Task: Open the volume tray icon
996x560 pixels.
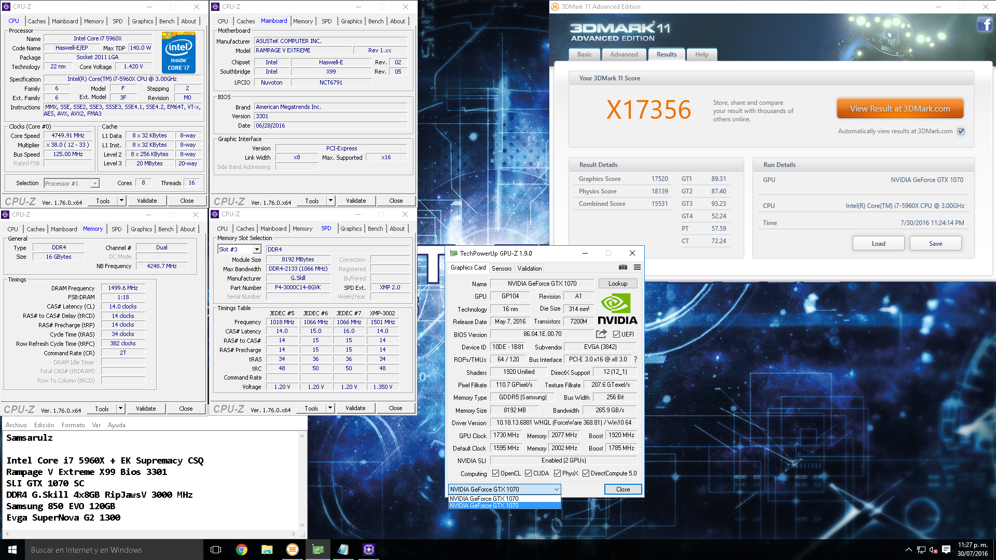Action: point(933,550)
